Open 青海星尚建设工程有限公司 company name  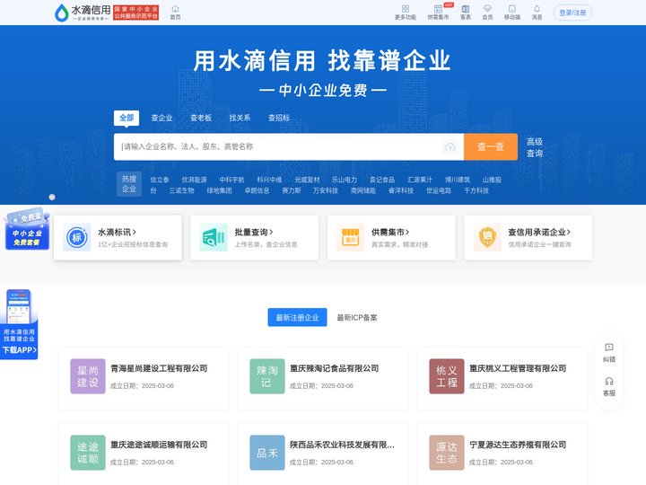point(159,368)
